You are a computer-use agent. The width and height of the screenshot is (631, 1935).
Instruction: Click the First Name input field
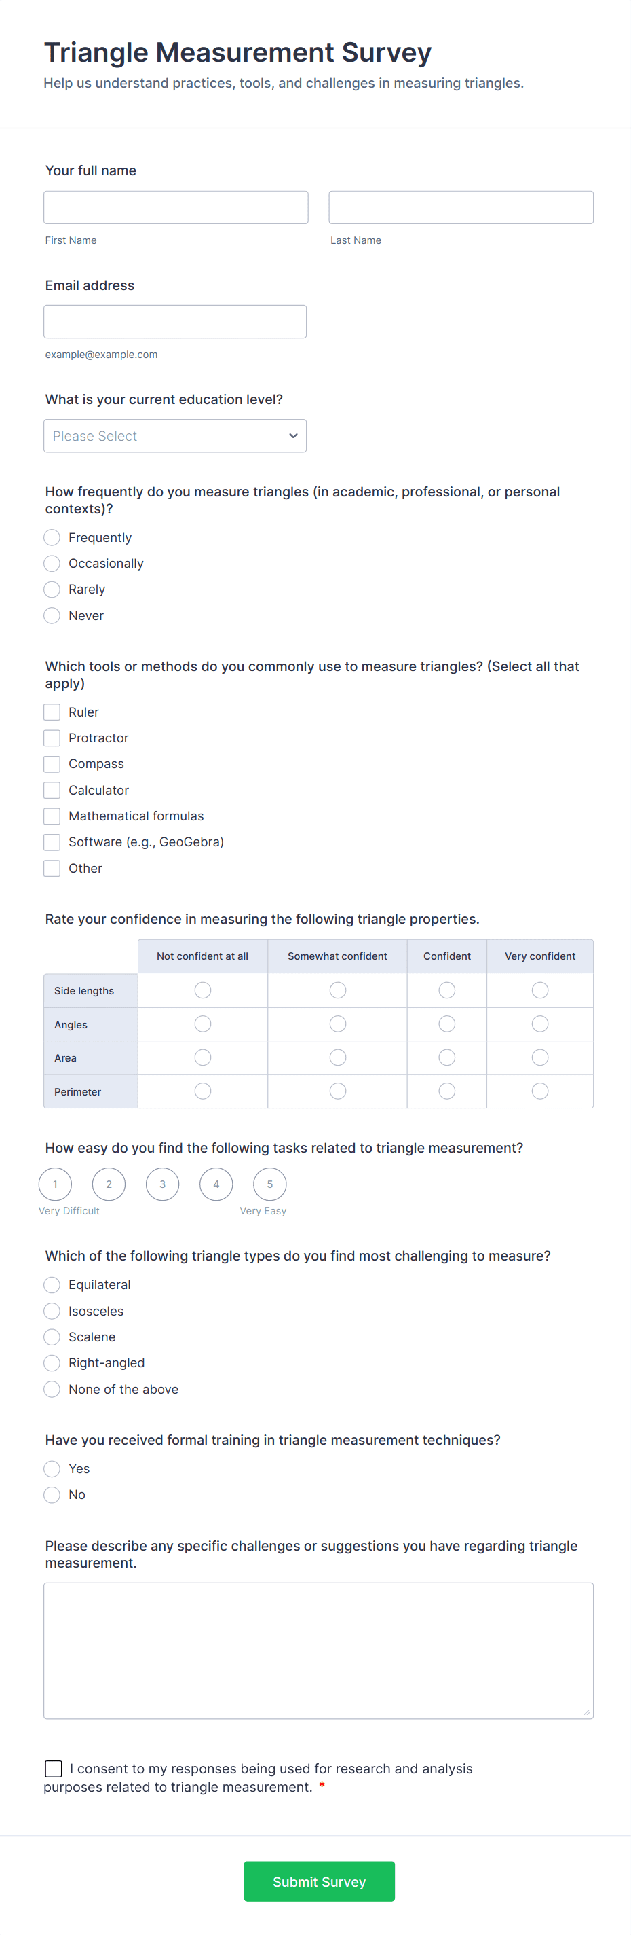tap(175, 207)
